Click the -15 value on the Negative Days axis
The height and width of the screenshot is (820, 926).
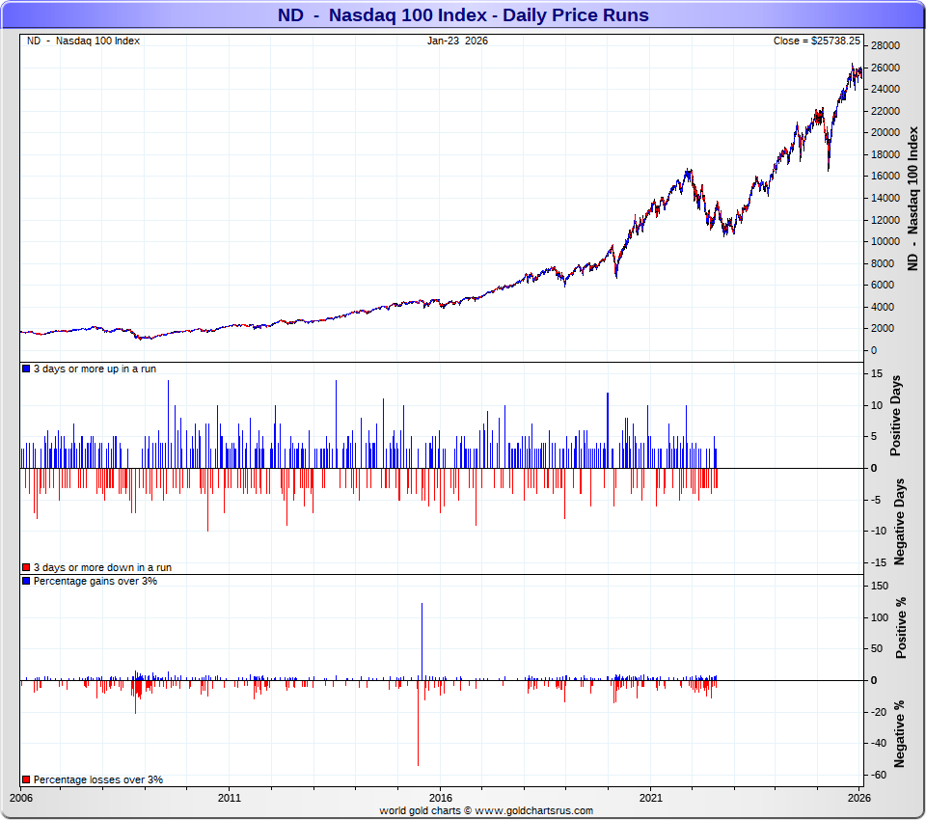coord(879,562)
